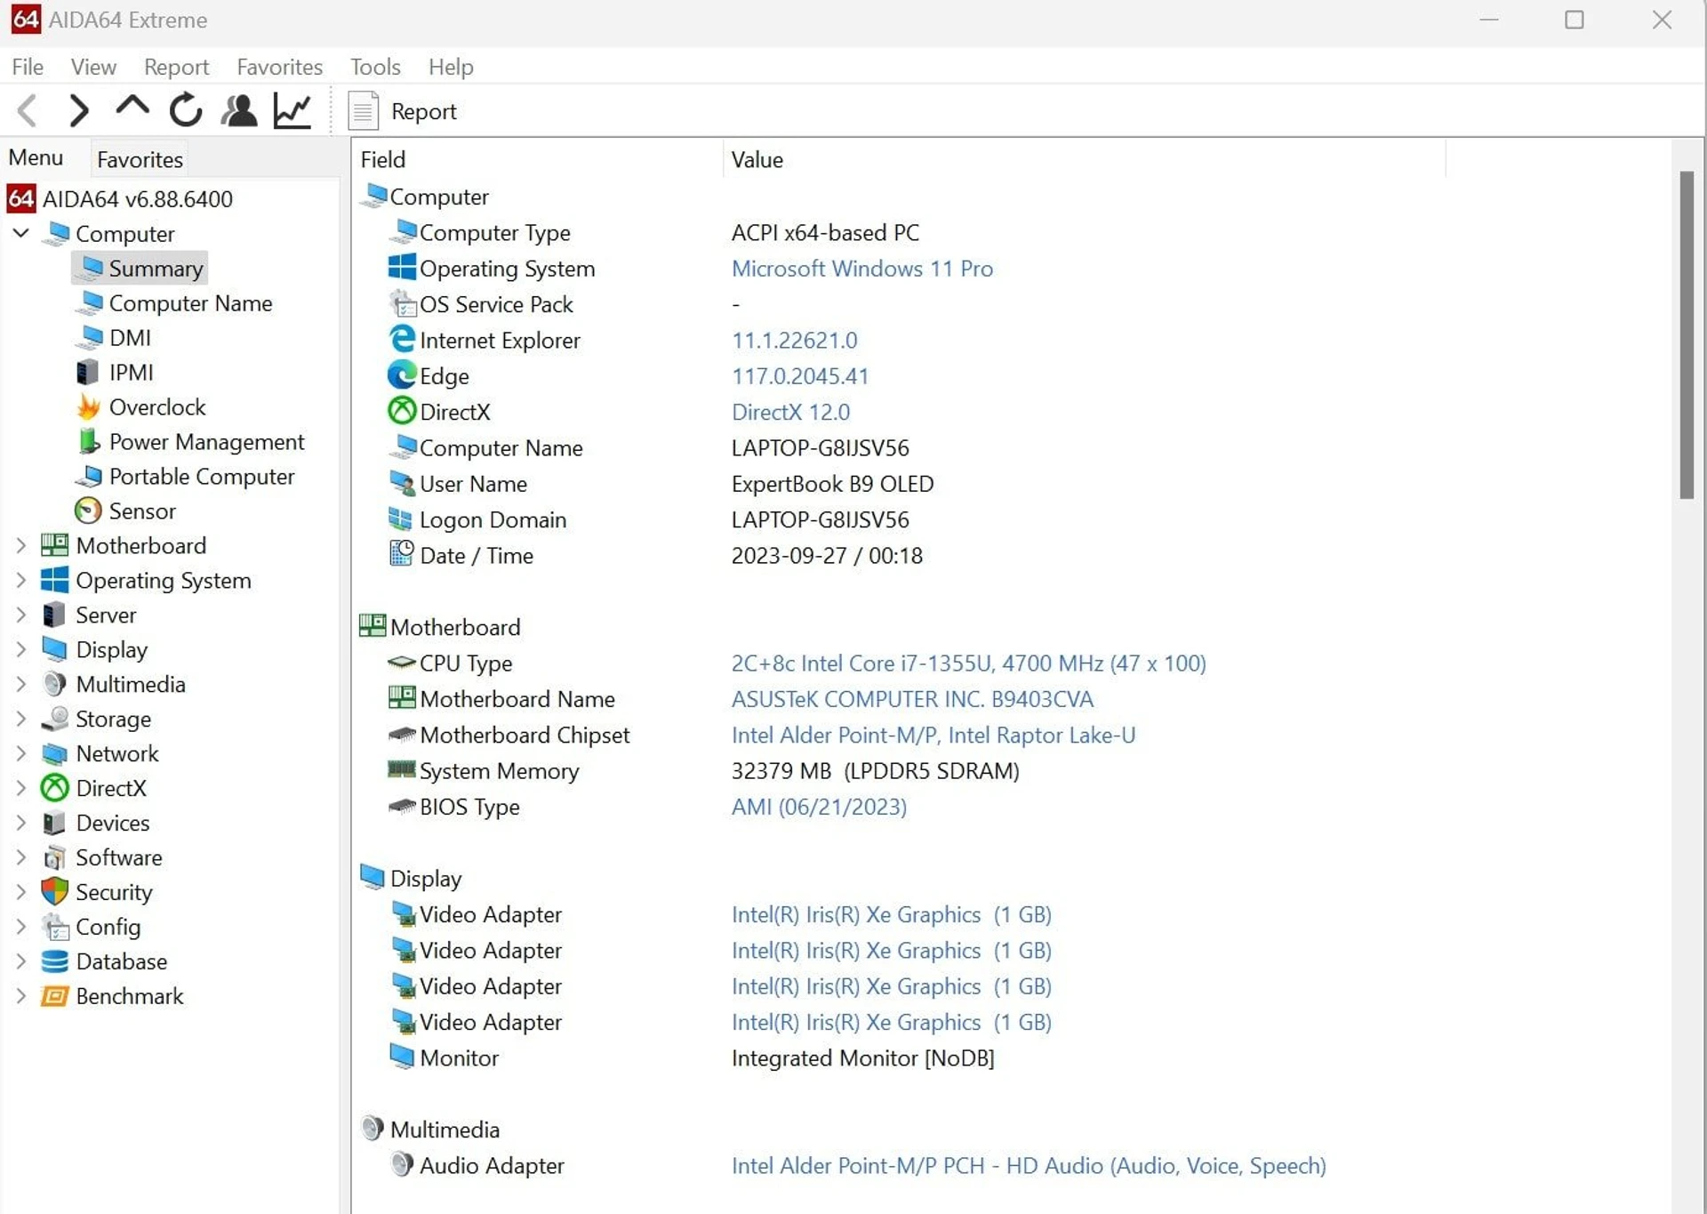Click the Software icon in tree
The height and width of the screenshot is (1214, 1707).
click(54, 857)
